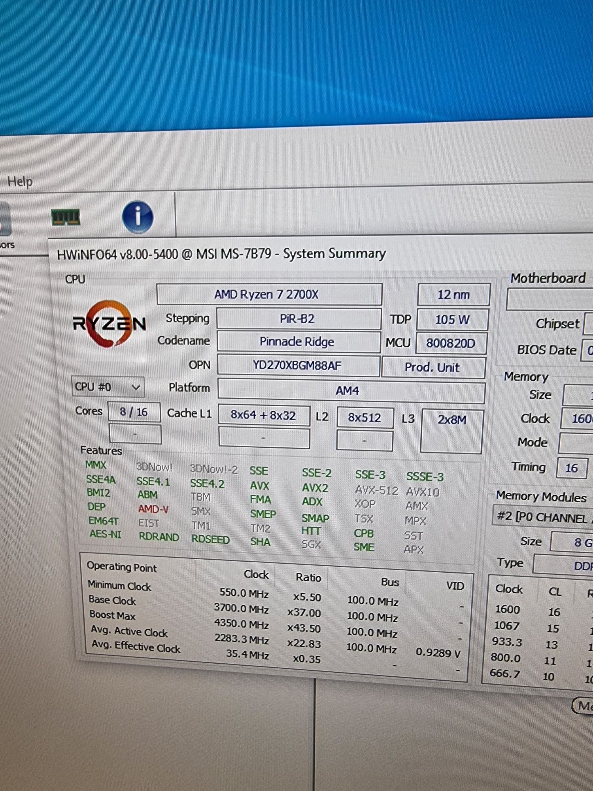Click the AVX2 feature label
Screen dimensions: 593x791
[315, 488]
